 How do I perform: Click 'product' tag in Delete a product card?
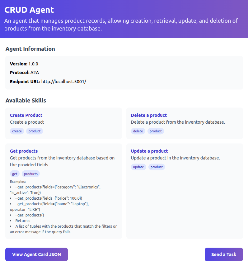(156, 131)
